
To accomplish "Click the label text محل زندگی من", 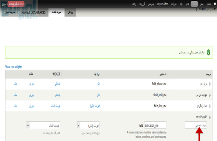I will point(202,106).
